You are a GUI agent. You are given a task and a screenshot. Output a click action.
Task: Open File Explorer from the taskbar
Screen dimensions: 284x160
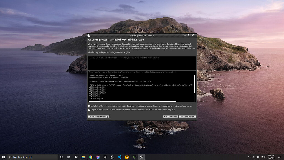83,157
